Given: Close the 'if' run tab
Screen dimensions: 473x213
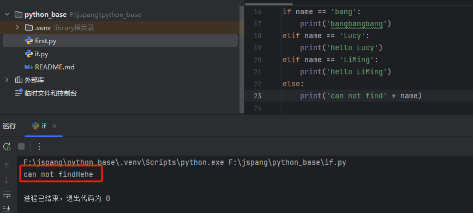Looking at the screenshot, I should [x=55, y=126].
